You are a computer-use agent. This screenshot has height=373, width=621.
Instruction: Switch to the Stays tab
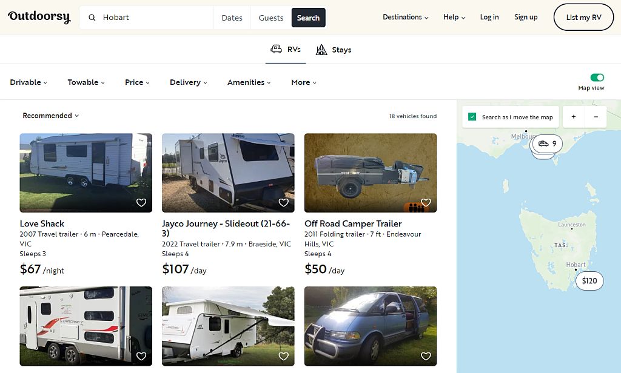(334, 49)
